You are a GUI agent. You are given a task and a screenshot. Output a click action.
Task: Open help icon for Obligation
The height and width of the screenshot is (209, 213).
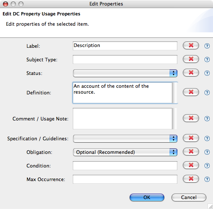pyautogui.click(x=207, y=152)
